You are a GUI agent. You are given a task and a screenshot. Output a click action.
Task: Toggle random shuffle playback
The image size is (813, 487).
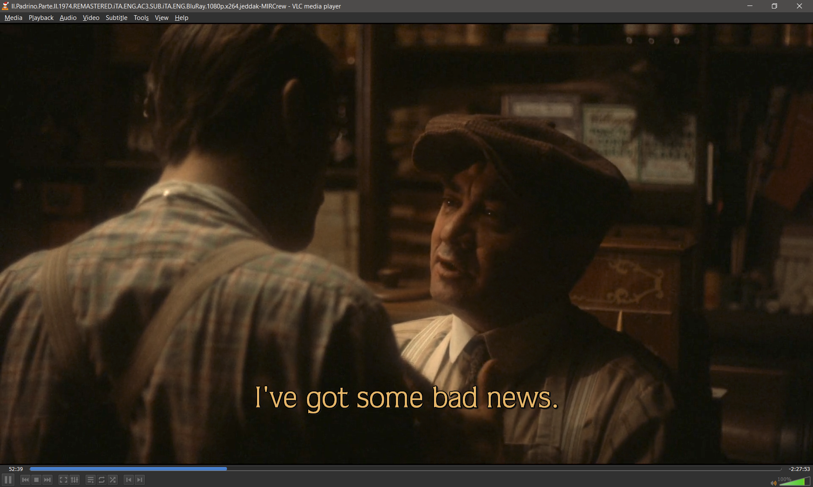(x=113, y=480)
